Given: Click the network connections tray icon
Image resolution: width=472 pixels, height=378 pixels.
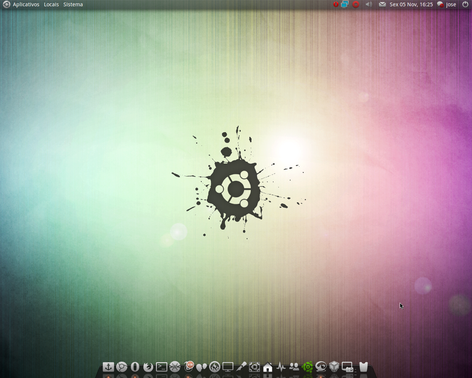Looking at the screenshot, I should [345, 4].
